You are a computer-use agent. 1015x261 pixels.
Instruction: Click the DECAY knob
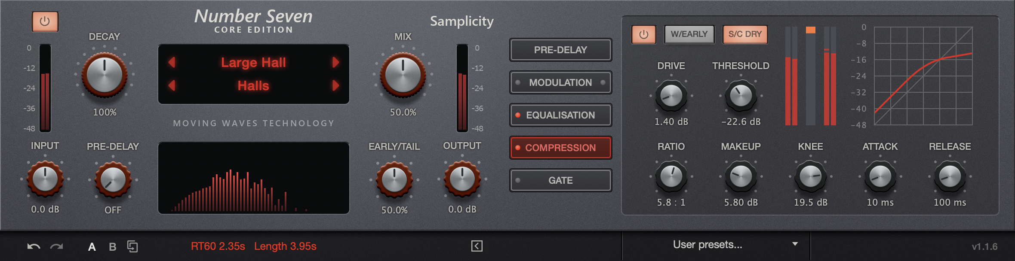(105, 75)
